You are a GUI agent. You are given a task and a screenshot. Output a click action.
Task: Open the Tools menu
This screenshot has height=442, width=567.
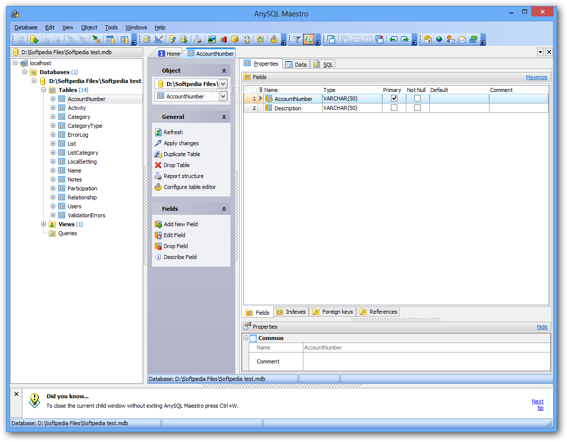pos(111,27)
